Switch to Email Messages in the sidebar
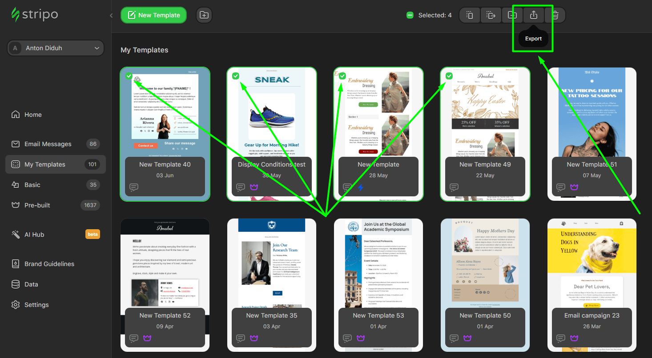 [x=48, y=143]
